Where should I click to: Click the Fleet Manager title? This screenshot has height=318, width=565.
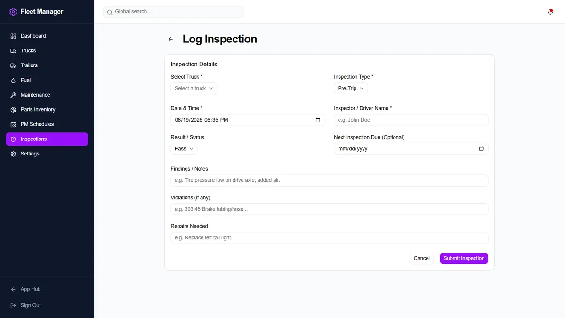click(42, 12)
